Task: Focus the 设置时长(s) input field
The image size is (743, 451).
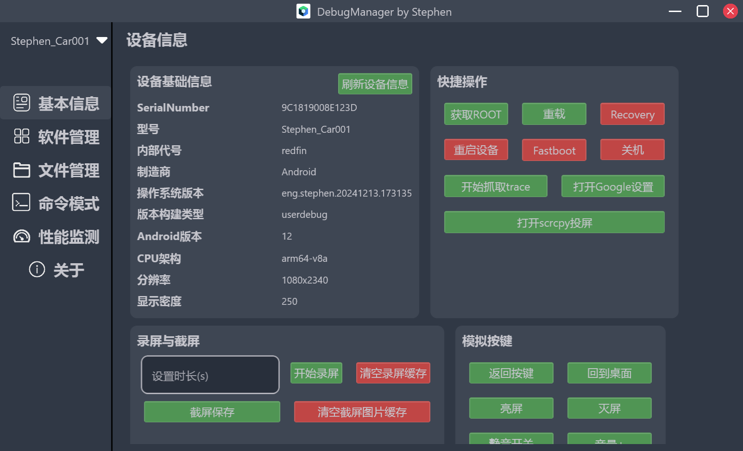Action: (x=210, y=375)
